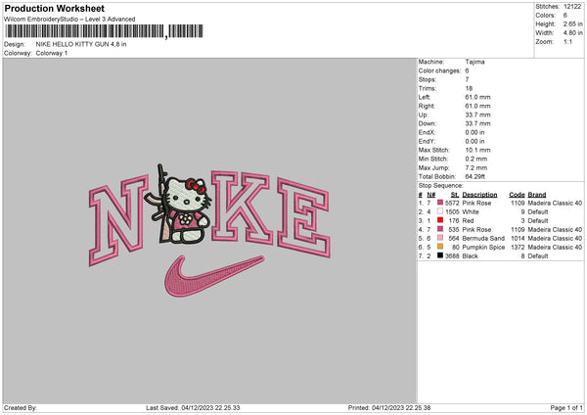
Task: Select the pink Nike swoosh in the design
Action: 213,276
